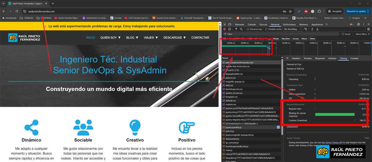The width and height of the screenshot is (372, 162).
Task: Tick the Invert filter checkbox
Action: [343, 34]
